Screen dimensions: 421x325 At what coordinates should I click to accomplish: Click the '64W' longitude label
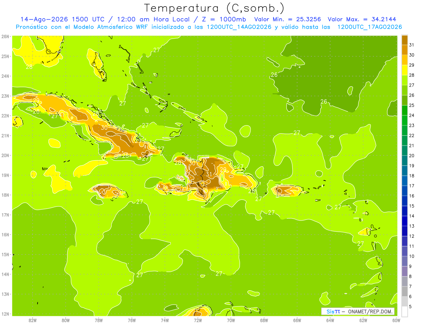point(330,320)
